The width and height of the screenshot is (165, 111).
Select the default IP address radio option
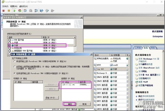15,67
